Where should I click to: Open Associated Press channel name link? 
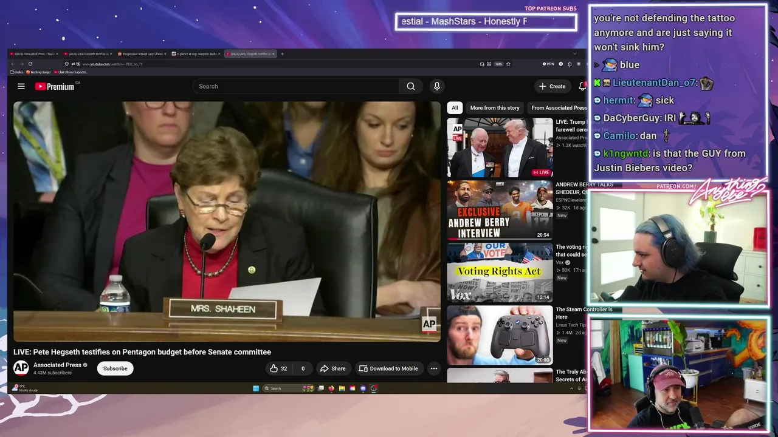[x=57, y=365]
